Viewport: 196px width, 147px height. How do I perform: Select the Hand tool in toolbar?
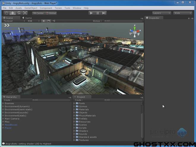coord(7,13)
